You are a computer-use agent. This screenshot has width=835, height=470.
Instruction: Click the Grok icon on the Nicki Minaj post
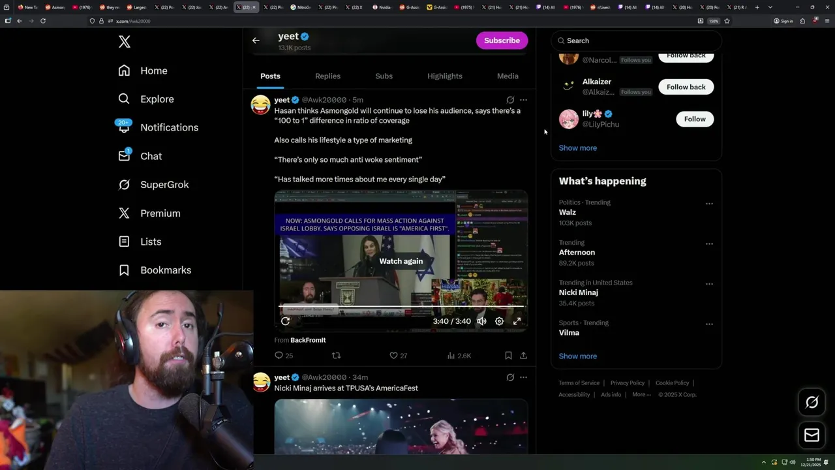pyautogui.click(x=510, y=377)
